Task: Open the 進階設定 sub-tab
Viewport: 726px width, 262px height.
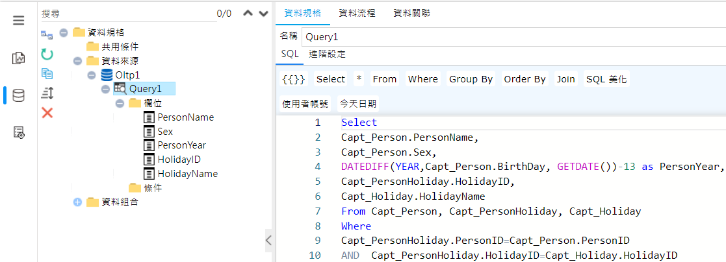Action: [x=328, y=54]
